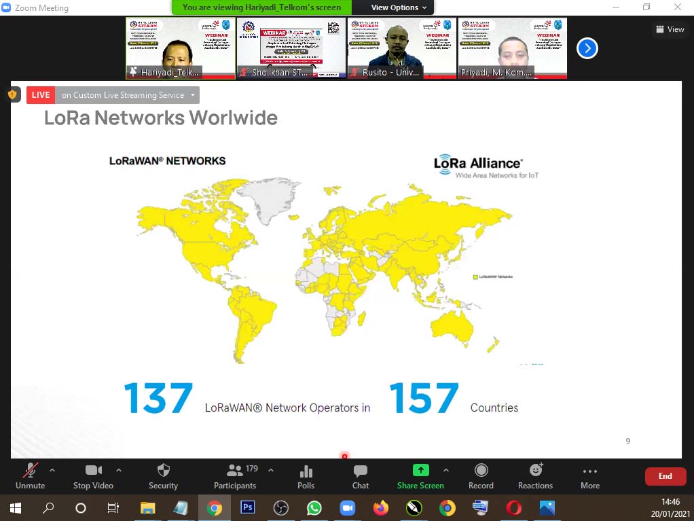Open Cortana circle in taskbar
Viewport: 694px width, 521px height.
click(81, 507)
